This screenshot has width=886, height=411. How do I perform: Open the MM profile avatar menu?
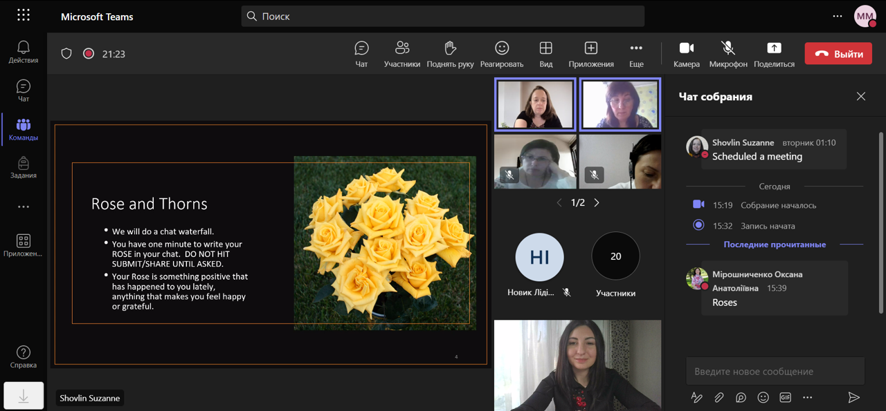tap(865, 16)
